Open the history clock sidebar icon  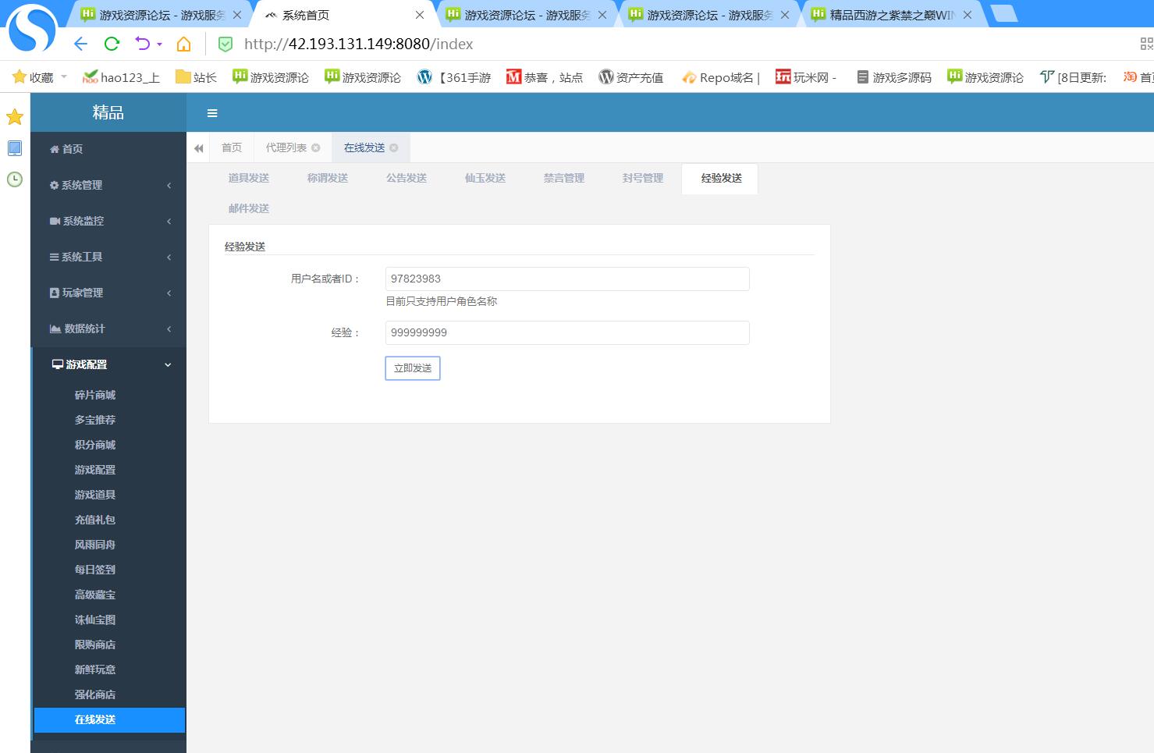pos(15,179)
